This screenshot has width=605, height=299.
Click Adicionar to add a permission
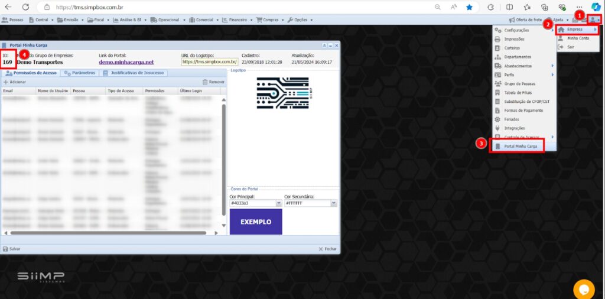tap(15, 82)
